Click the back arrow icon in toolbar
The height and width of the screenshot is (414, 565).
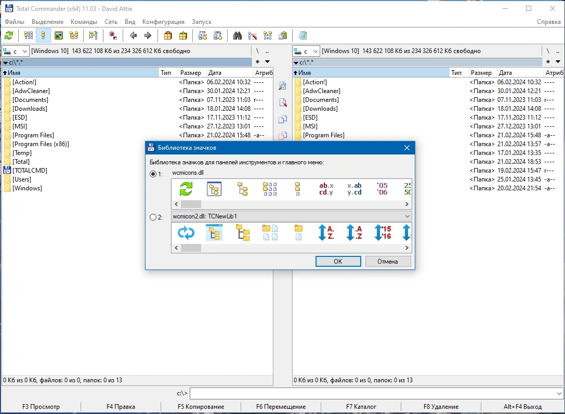click(133, 35)
